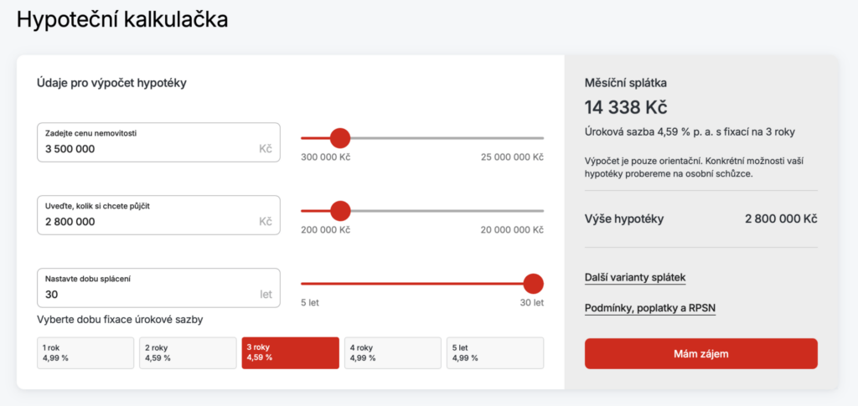Click the 20 000 000 Kč maximum loan label

pyautogui.click(x=512, y=230)
